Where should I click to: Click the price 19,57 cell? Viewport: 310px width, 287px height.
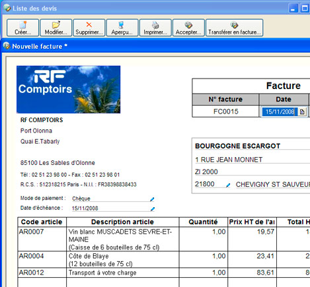tap(252, 239)
